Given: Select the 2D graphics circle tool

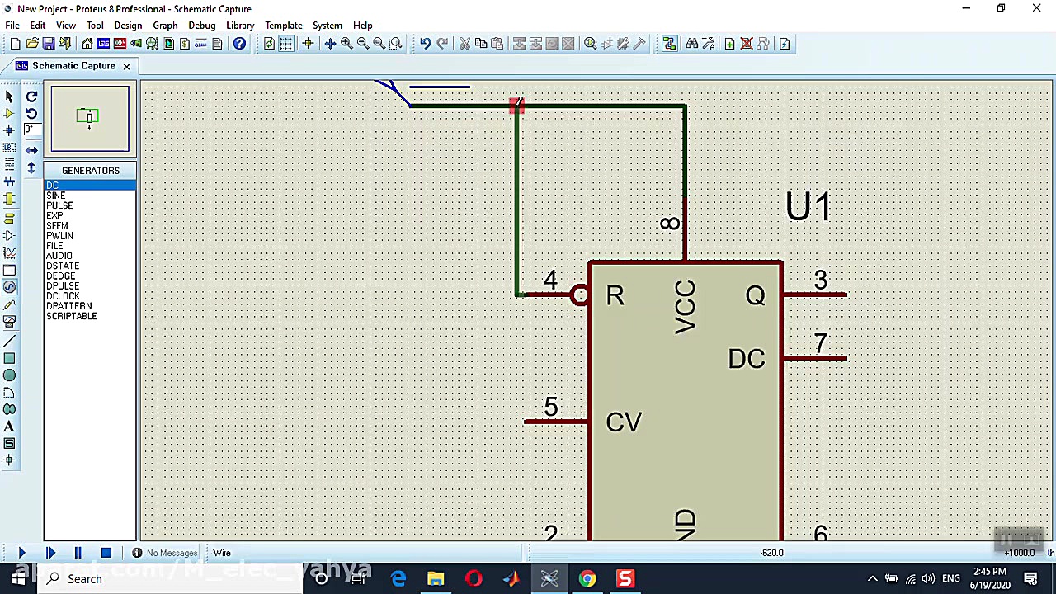Looking at the screenshot, I should 9,375.
